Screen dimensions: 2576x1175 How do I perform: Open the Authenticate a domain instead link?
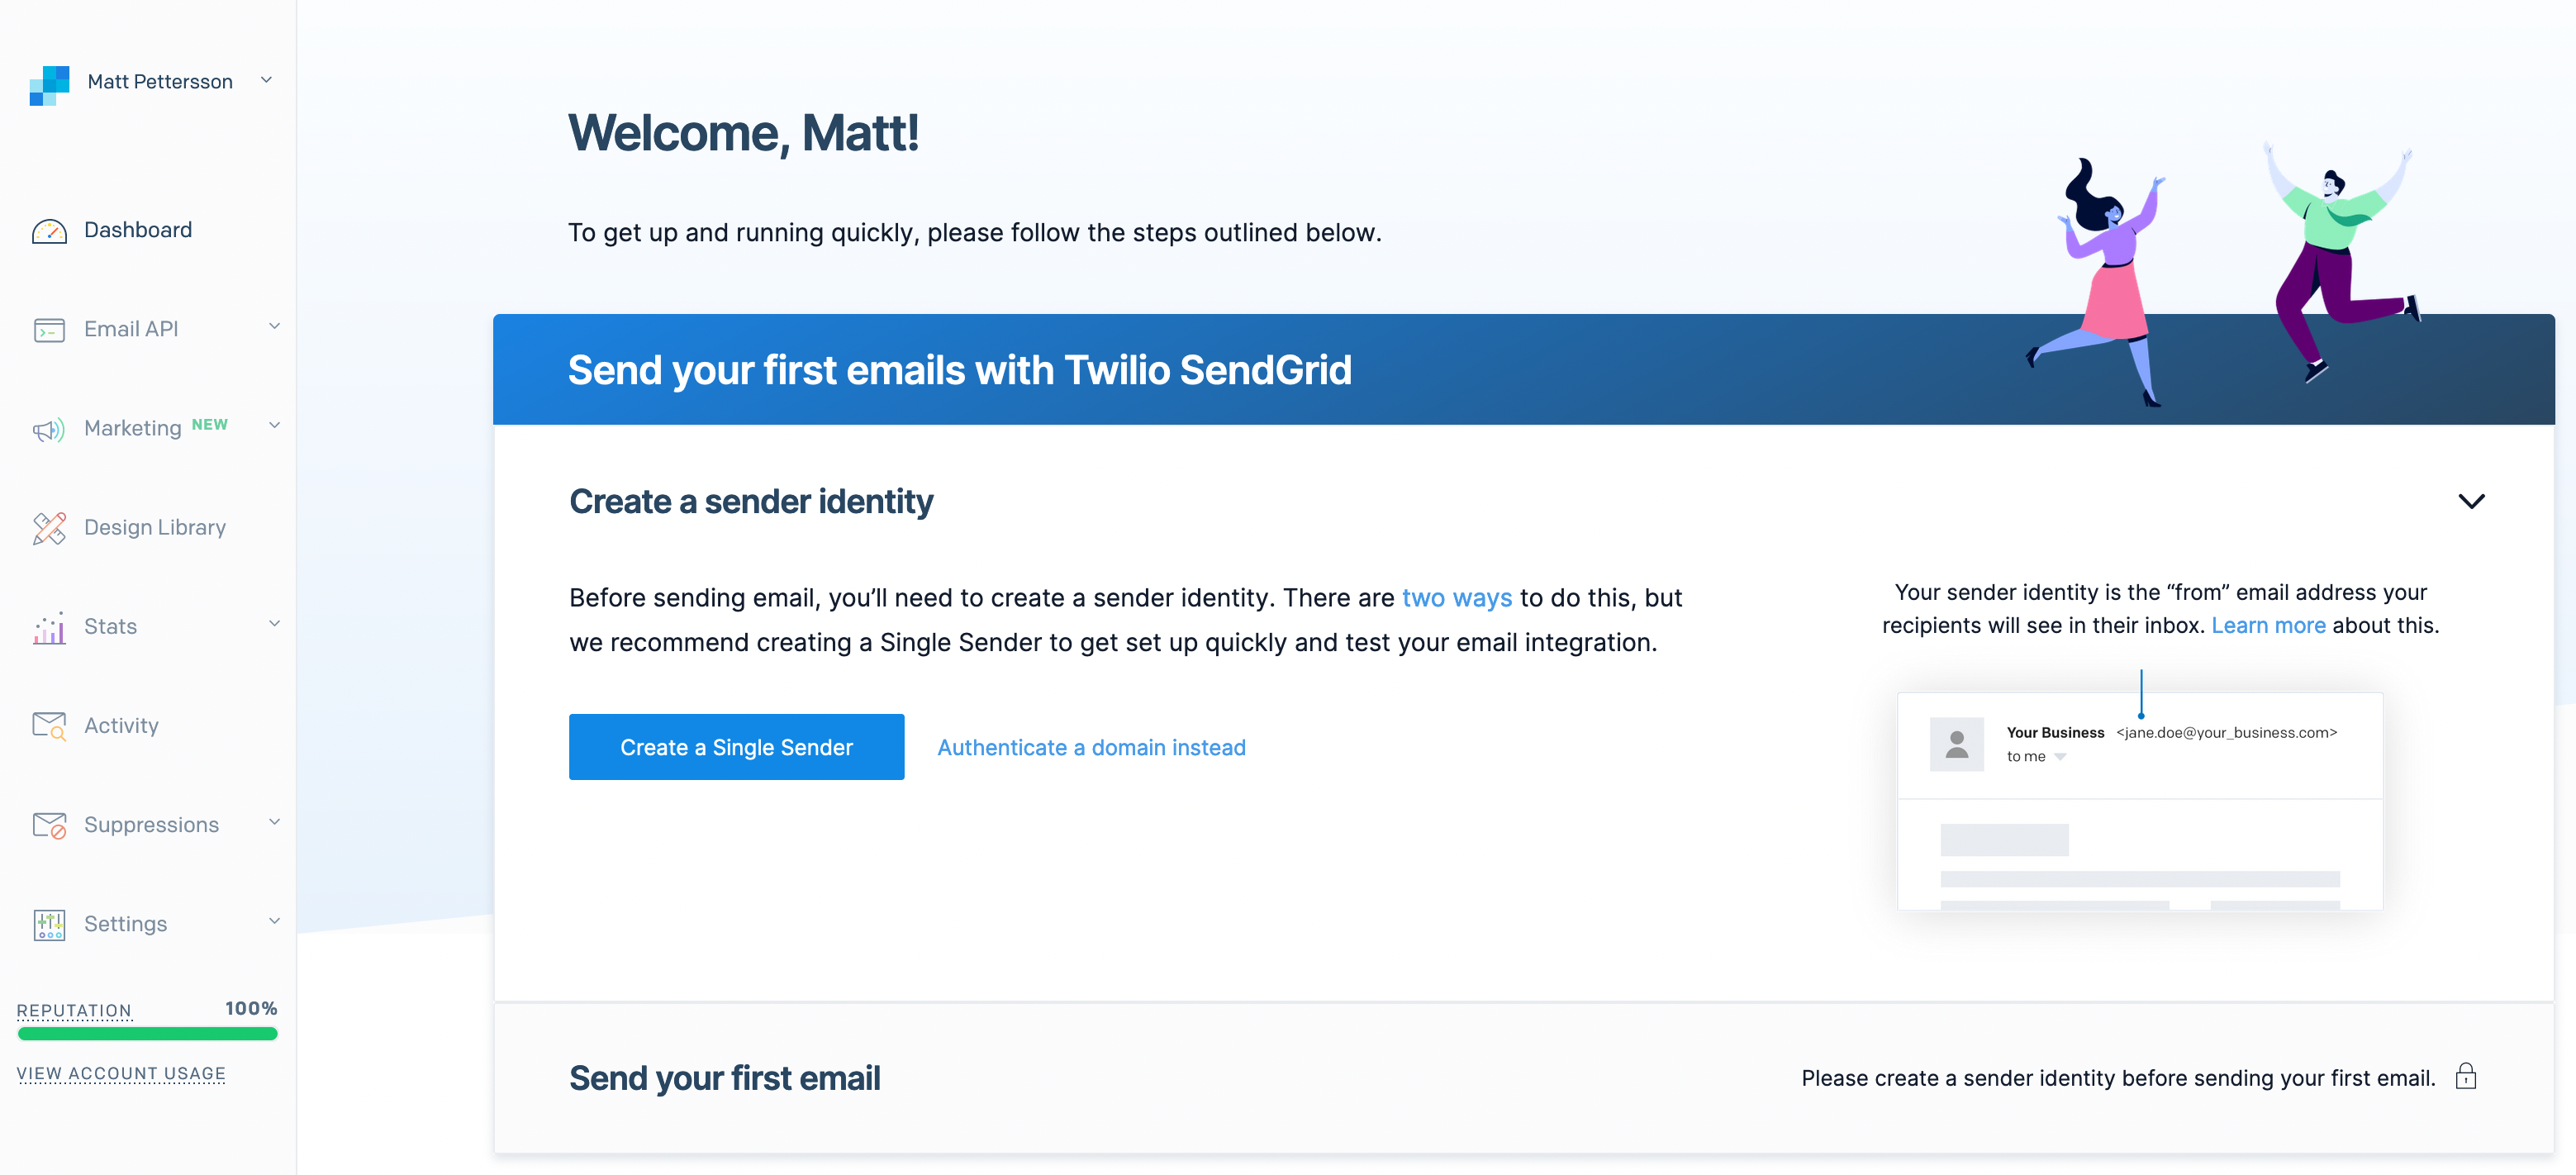(x=1091, y=747)
